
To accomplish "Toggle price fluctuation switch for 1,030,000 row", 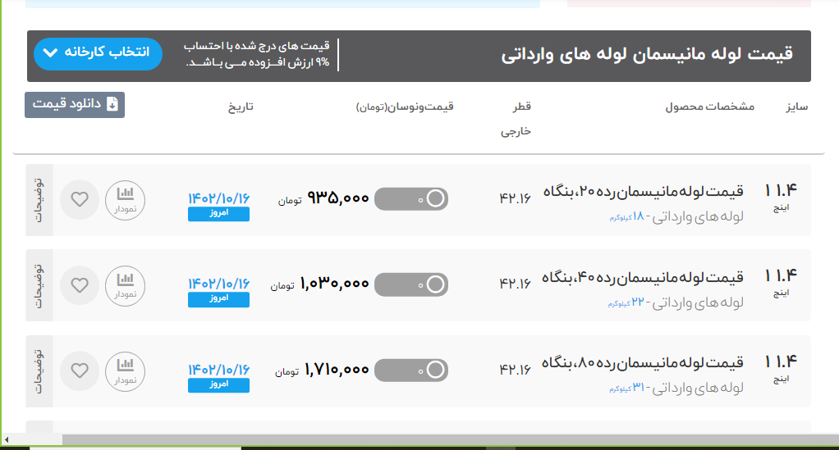I will coord(411,284).
